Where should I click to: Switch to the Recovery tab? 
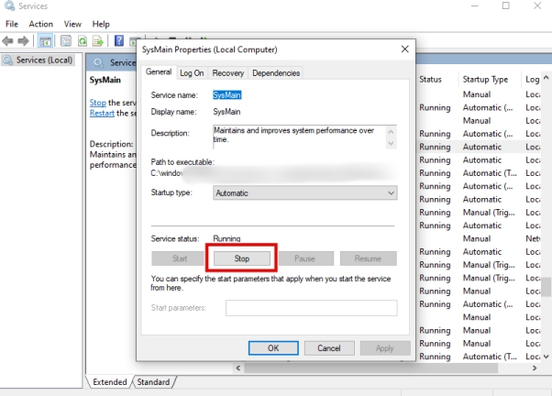(x=227, y=72)
